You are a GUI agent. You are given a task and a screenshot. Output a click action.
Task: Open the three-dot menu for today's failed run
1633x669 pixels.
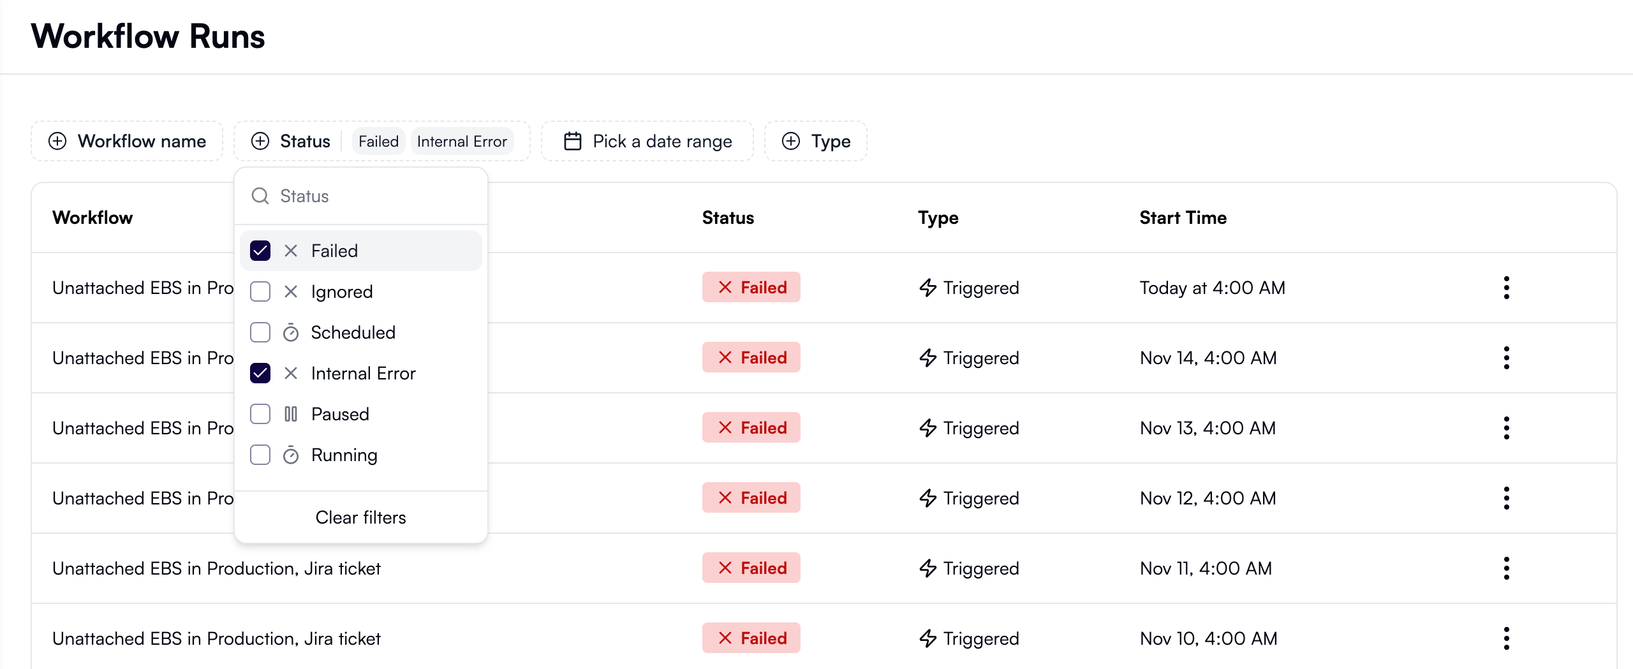click(x=1507, y=288)
